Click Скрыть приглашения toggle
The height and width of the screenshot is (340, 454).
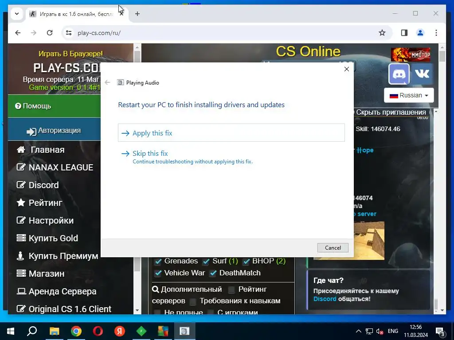(x=391, y=112)
